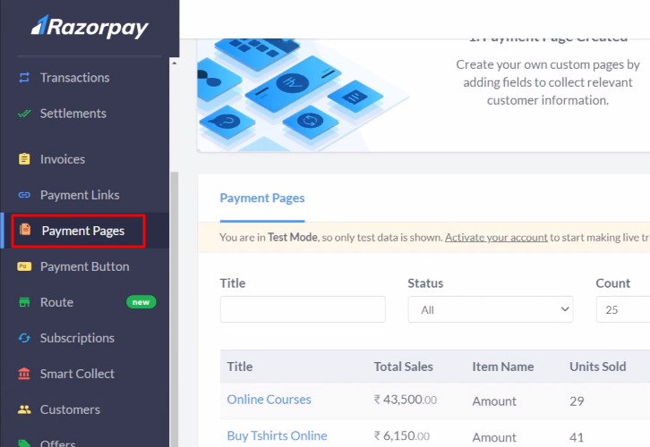This screenshot has width=650, height=447.
Task: Focus the Title filter input field
Action: (x=303, y=309)
